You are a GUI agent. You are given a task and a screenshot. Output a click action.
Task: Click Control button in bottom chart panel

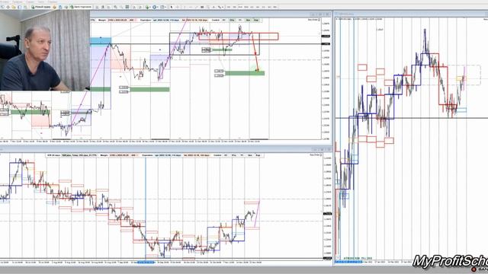click(217, 155)
